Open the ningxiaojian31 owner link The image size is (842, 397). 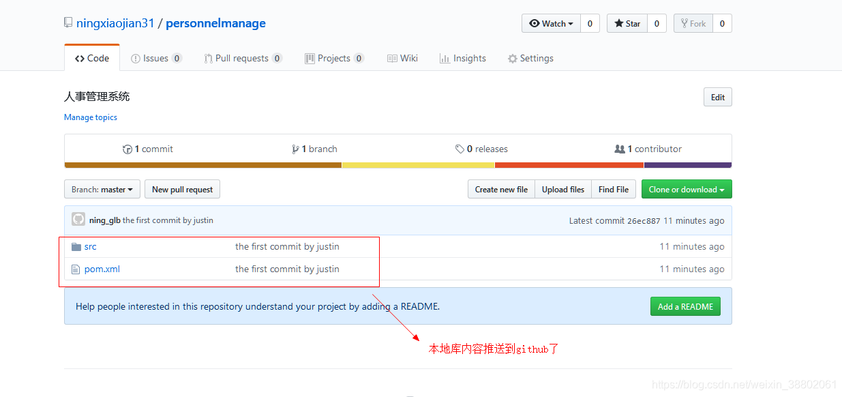click(x=115, y=23)
